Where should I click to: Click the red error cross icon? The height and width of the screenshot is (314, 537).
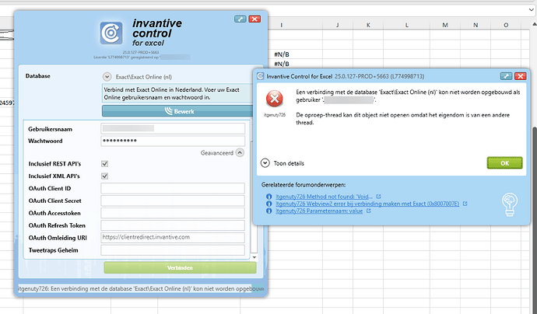coord(273,99)
